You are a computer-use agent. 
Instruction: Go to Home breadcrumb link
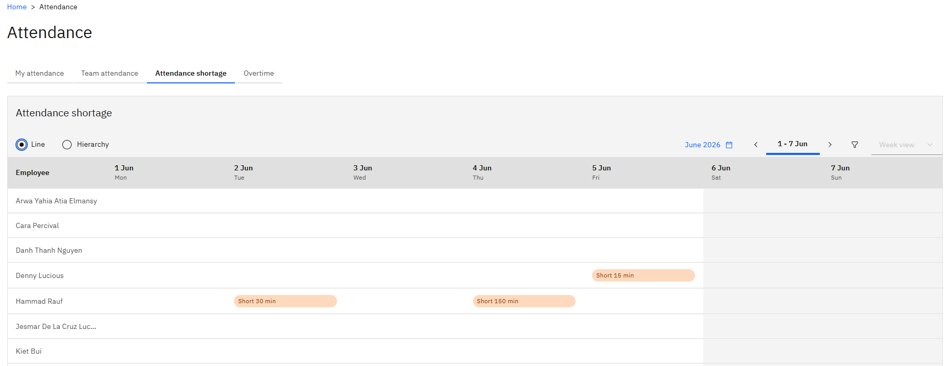tap(17, 7)
